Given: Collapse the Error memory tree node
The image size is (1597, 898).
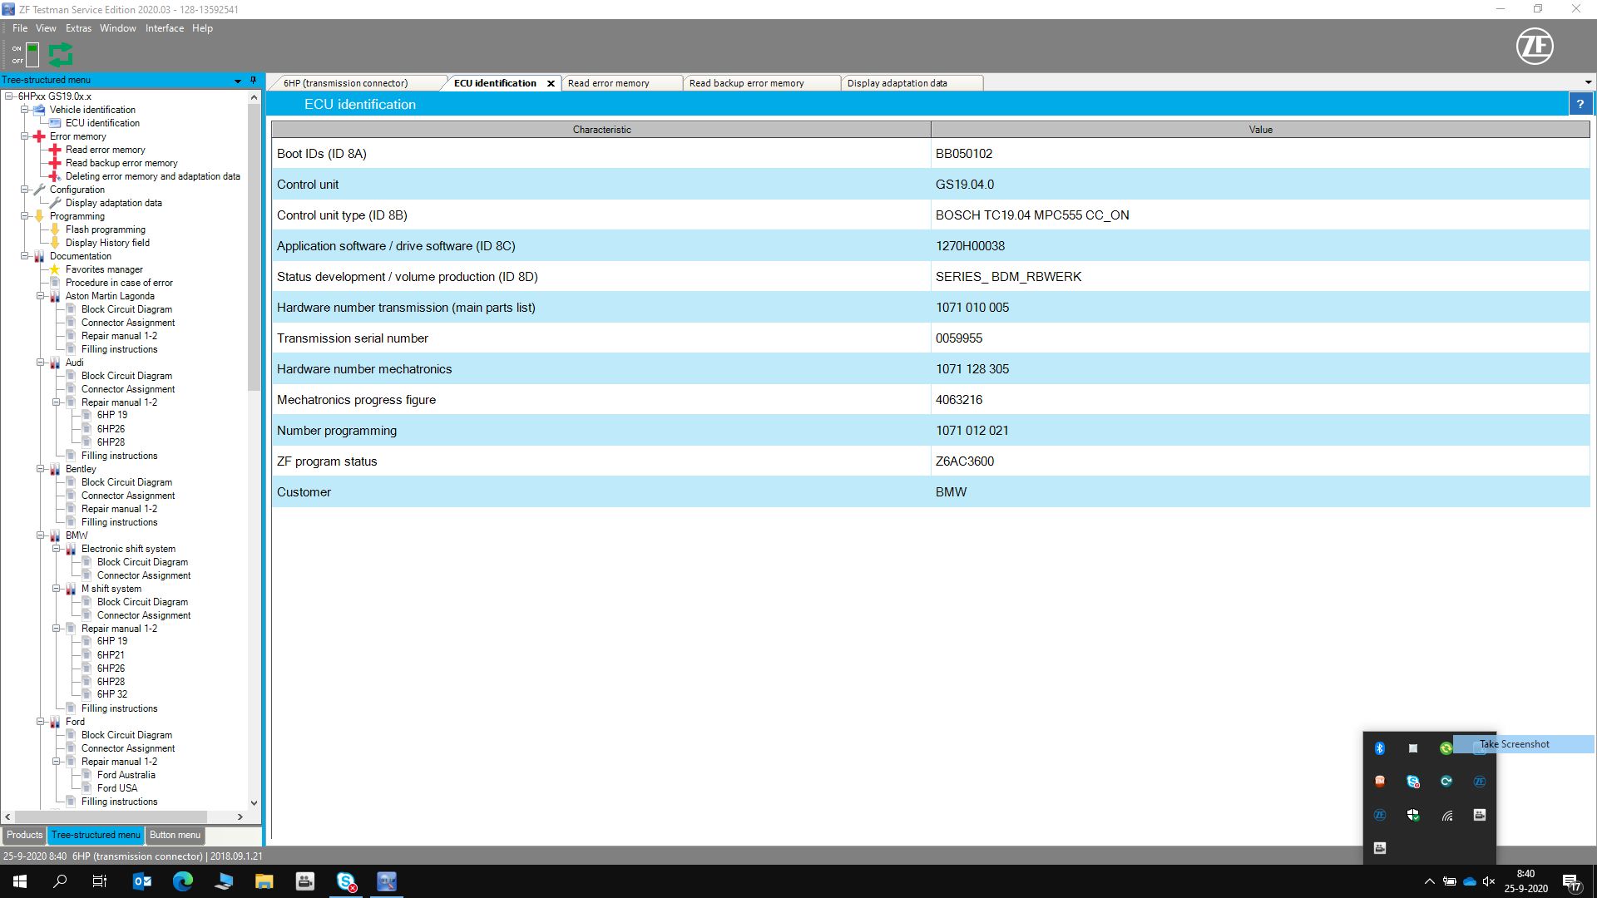Looking at the screenshot, I should [25, 136].
